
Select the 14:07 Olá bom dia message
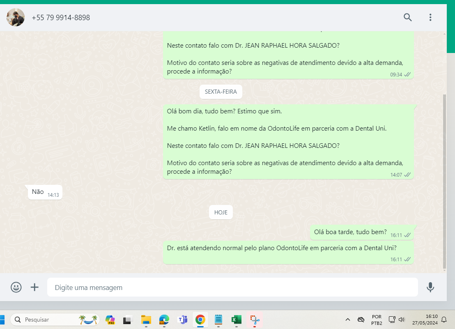pyautogui.click(x=288, y=142)
